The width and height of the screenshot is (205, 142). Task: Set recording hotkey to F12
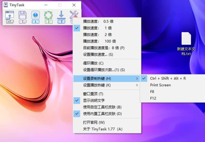173,98
